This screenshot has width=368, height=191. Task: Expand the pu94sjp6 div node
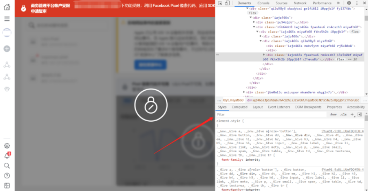(254, 22)
